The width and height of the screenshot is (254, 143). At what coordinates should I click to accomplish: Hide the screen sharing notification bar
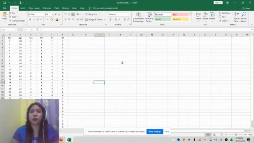click(x=167, y=131)
